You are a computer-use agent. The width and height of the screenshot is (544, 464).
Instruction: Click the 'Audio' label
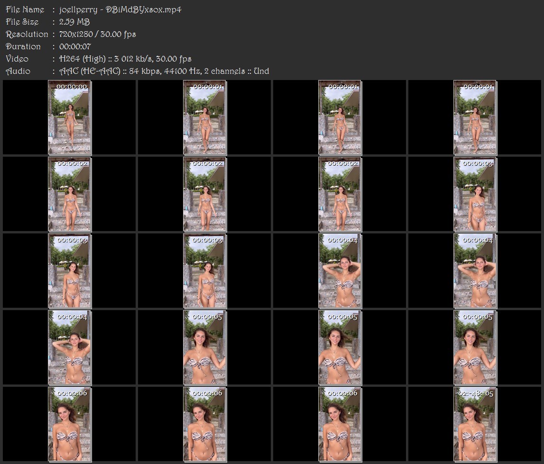pyautogui.click(x=18, y=71)
